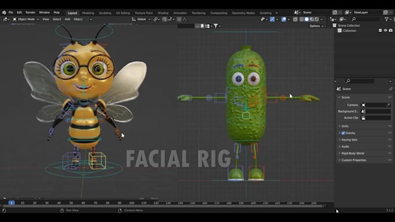Switch to the Layout workspace tab

[73, 13]
